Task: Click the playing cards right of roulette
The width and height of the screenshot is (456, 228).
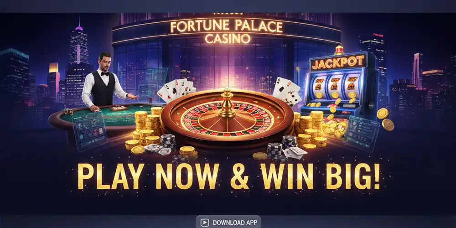Action: click(286, 91)
